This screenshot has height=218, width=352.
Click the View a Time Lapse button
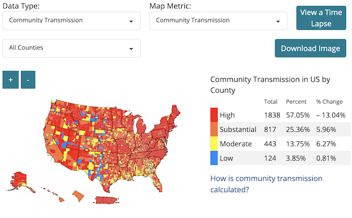321,18
